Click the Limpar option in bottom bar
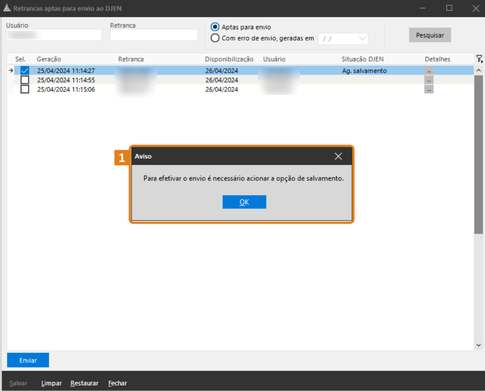The width and height of the screenshot is (485, 391). pos(51,383)
